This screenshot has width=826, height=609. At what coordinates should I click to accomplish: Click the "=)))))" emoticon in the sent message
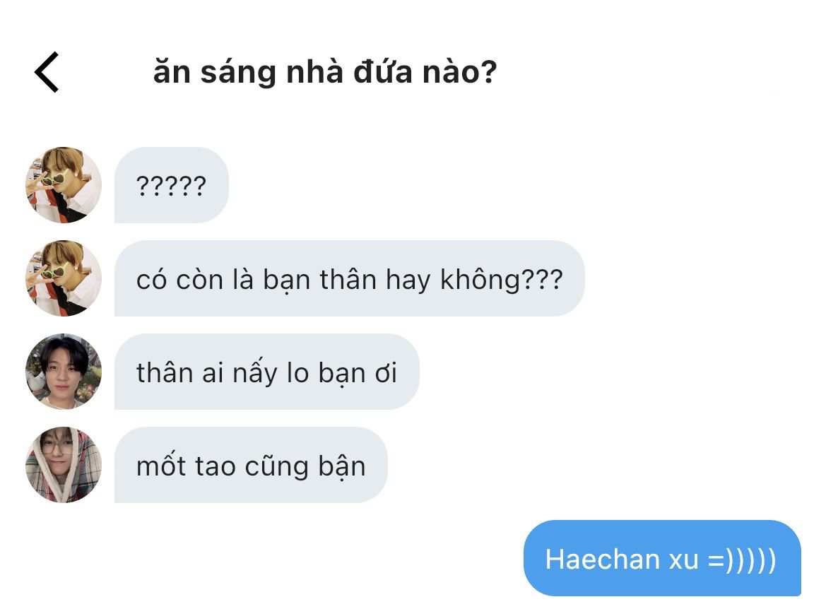742,560
